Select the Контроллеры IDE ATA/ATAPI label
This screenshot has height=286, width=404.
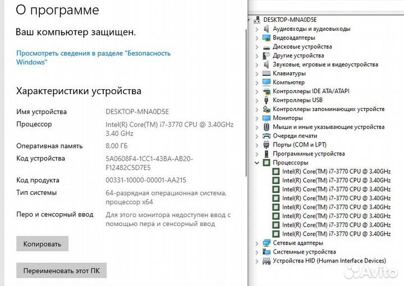pyautogui.click(x=311, y=91)
